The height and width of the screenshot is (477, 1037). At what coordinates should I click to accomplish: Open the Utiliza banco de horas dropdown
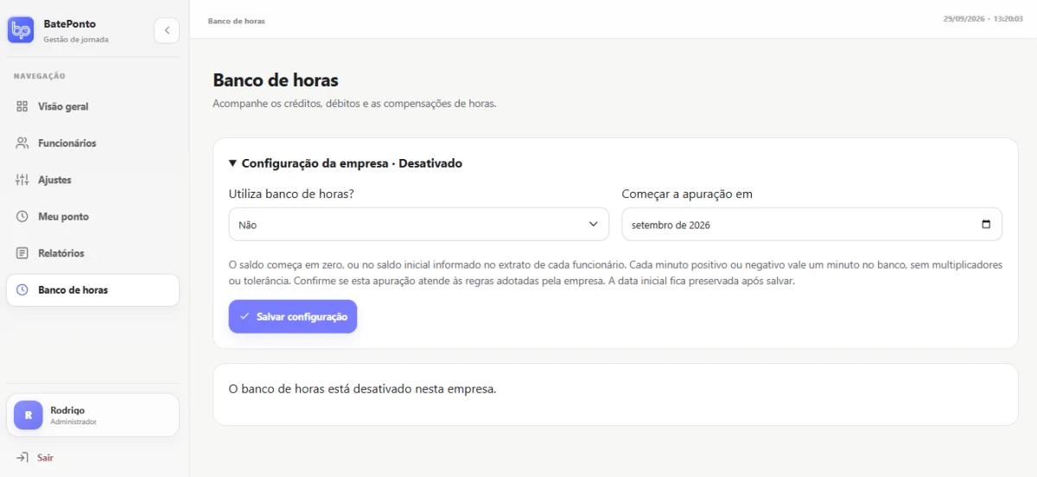[419, 224]
